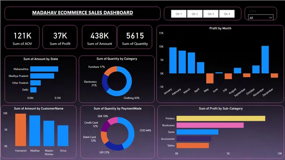The height and width of the screenshot is (160, 285).
Task: Select the orange Tables profit bar
Action: pos(193,145)
